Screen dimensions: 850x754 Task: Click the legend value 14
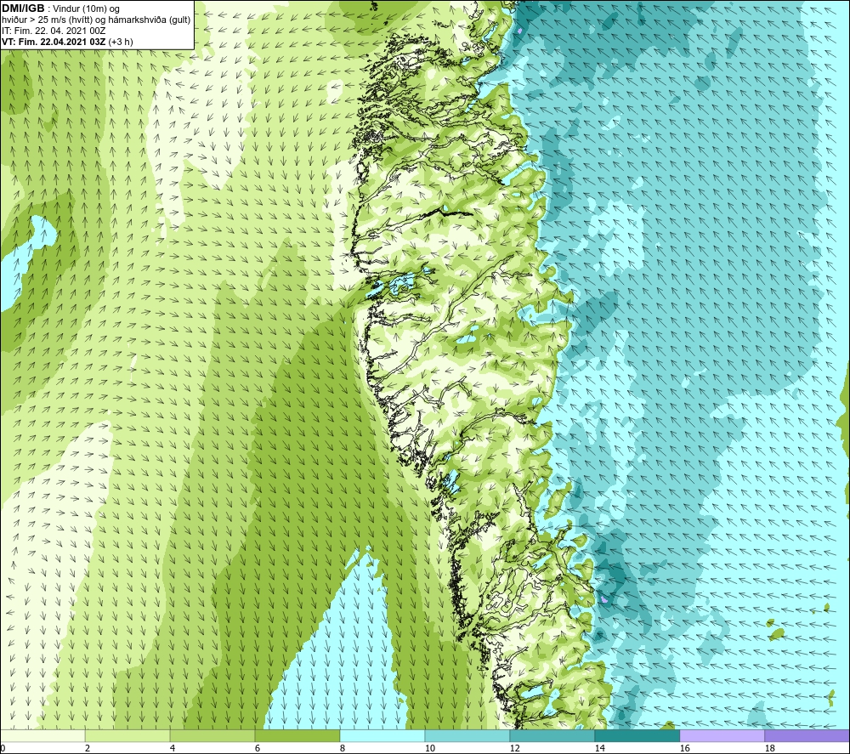[599, 749]
